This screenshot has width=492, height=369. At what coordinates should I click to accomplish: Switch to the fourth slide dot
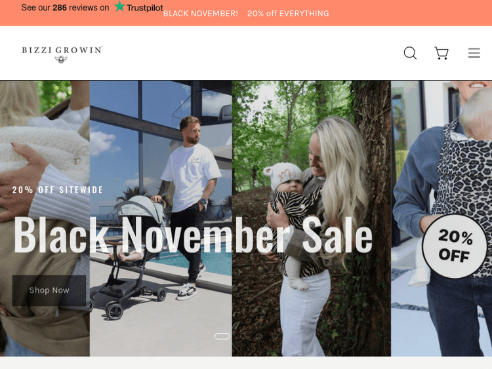[x=275, y=336]
